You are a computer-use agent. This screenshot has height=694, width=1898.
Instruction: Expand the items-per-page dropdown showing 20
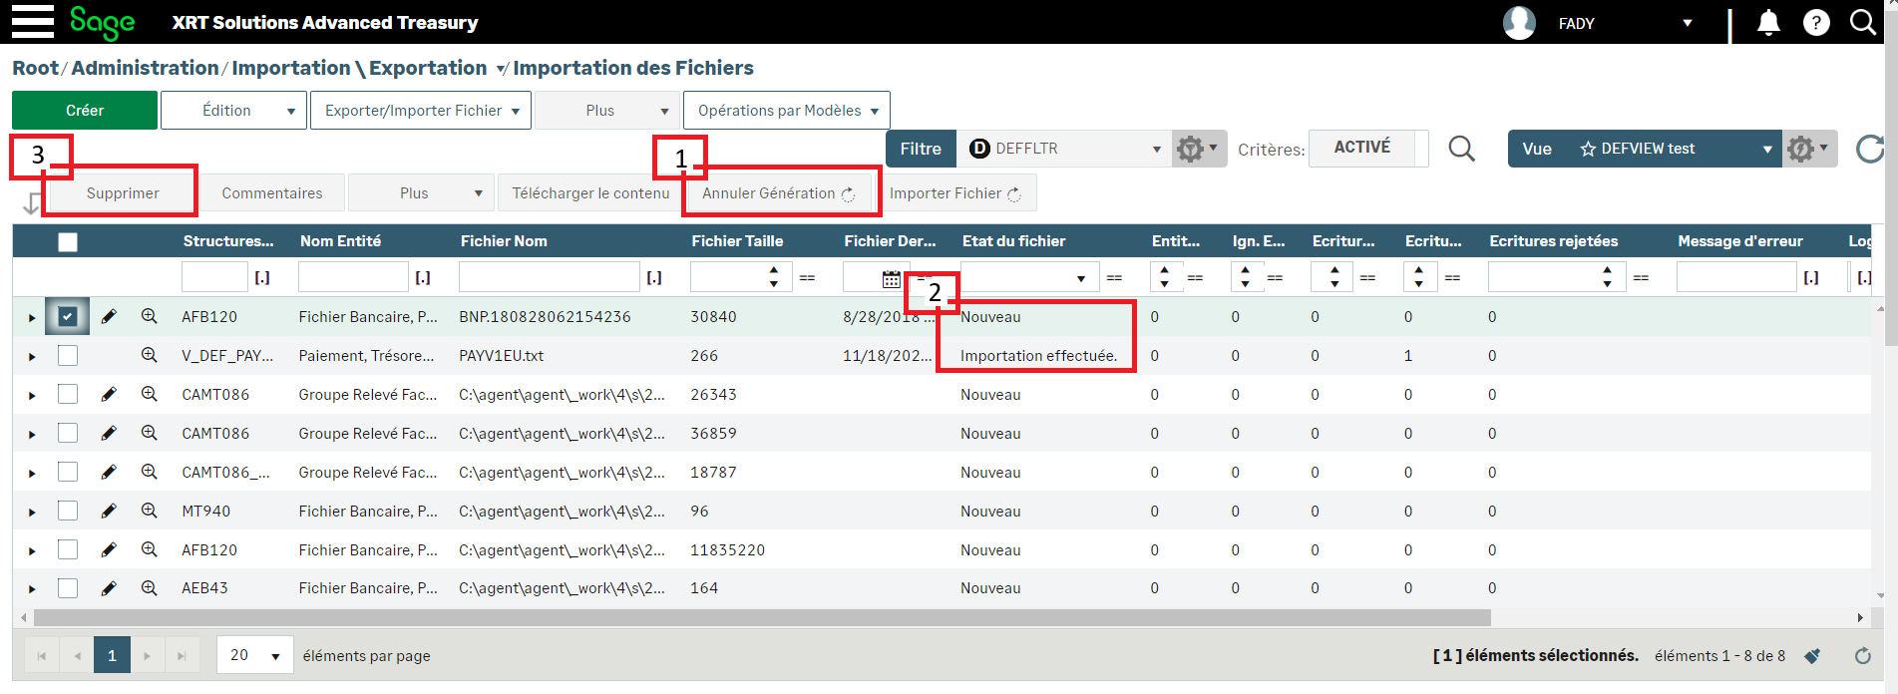pyautogui.click(x=274, y=655)
